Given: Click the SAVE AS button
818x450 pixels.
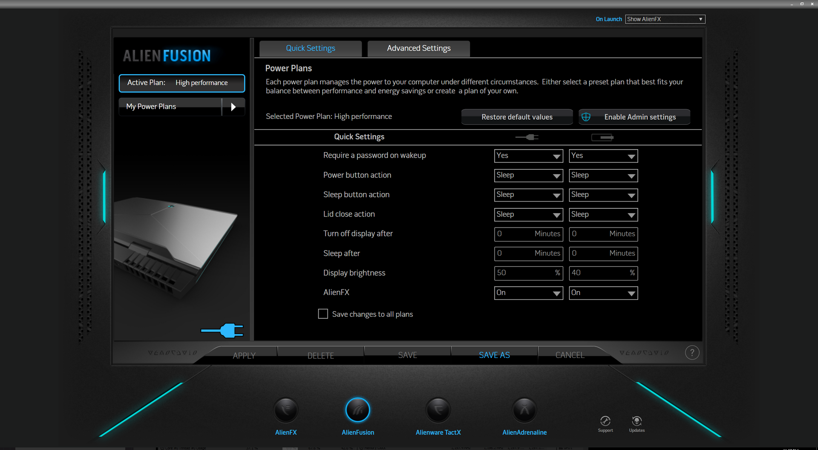Looking at the screenshot, I should click(x=494, y=355).
